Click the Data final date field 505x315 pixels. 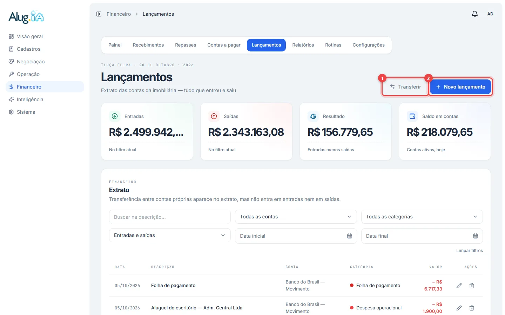point(422,236)
